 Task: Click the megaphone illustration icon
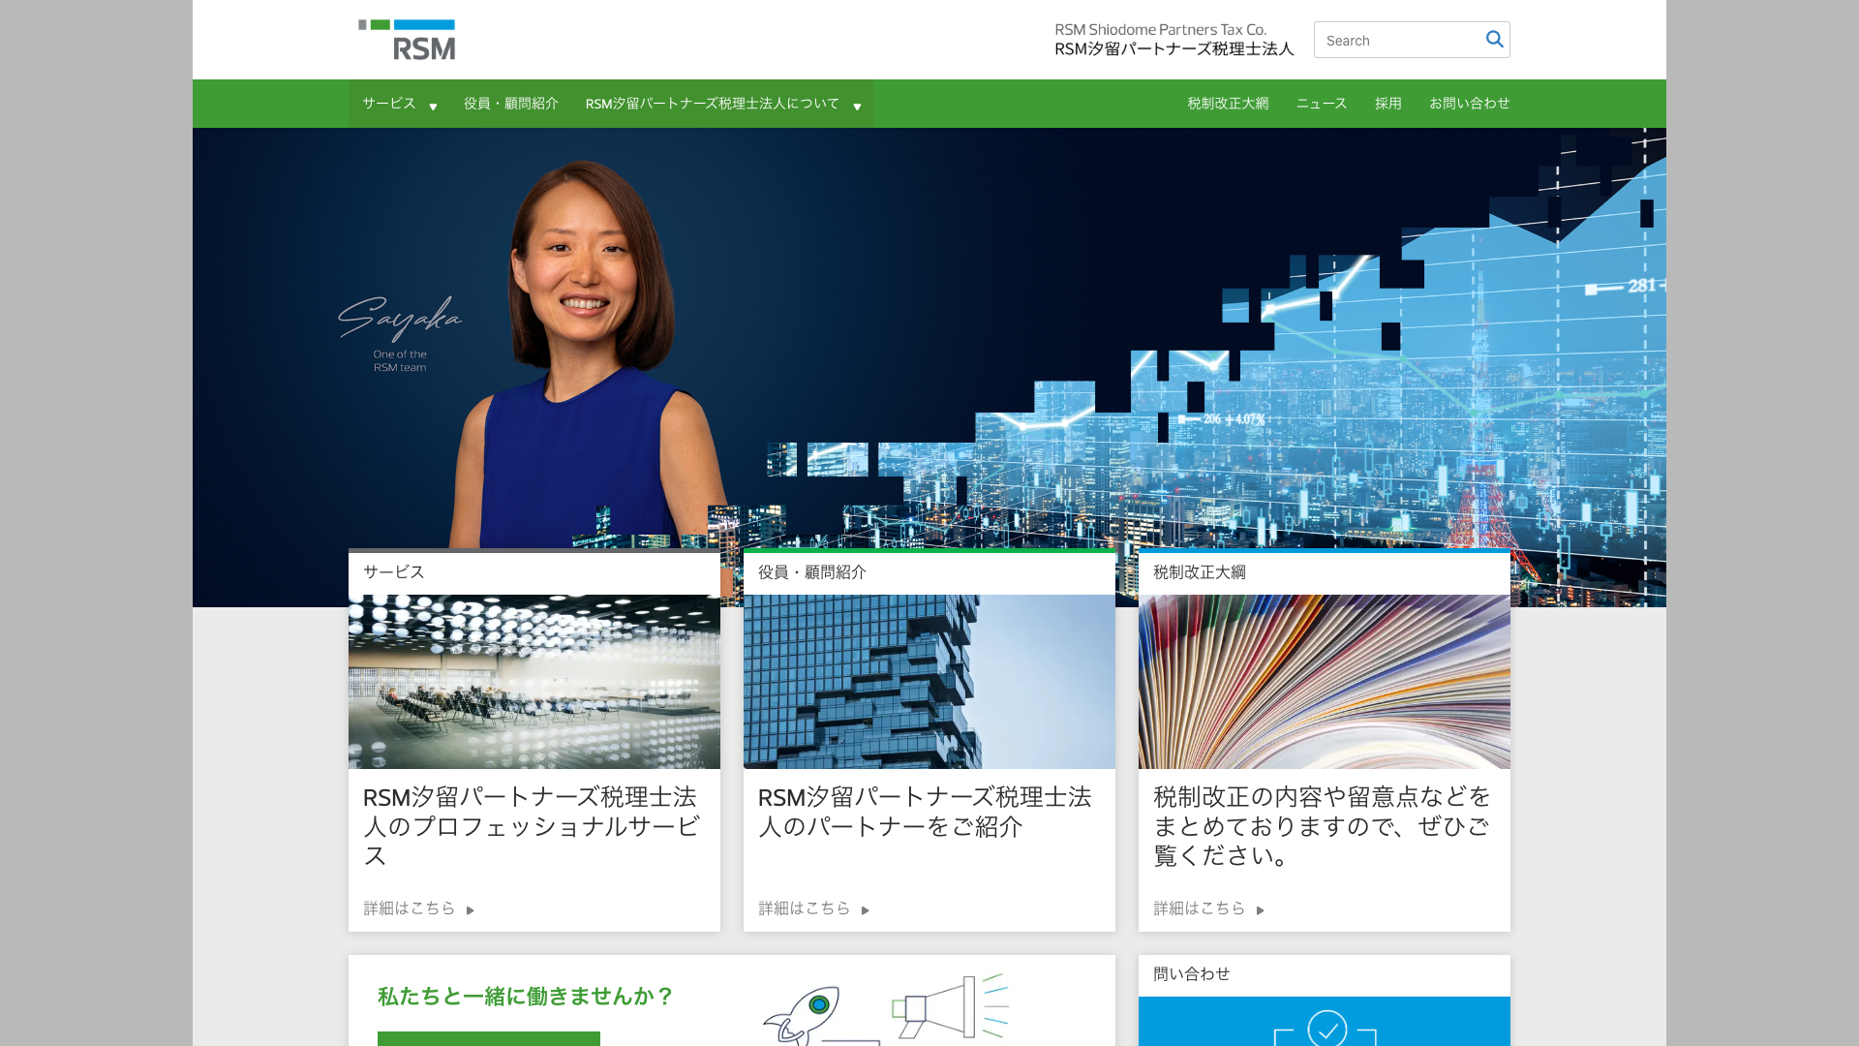pos(944,1007)
